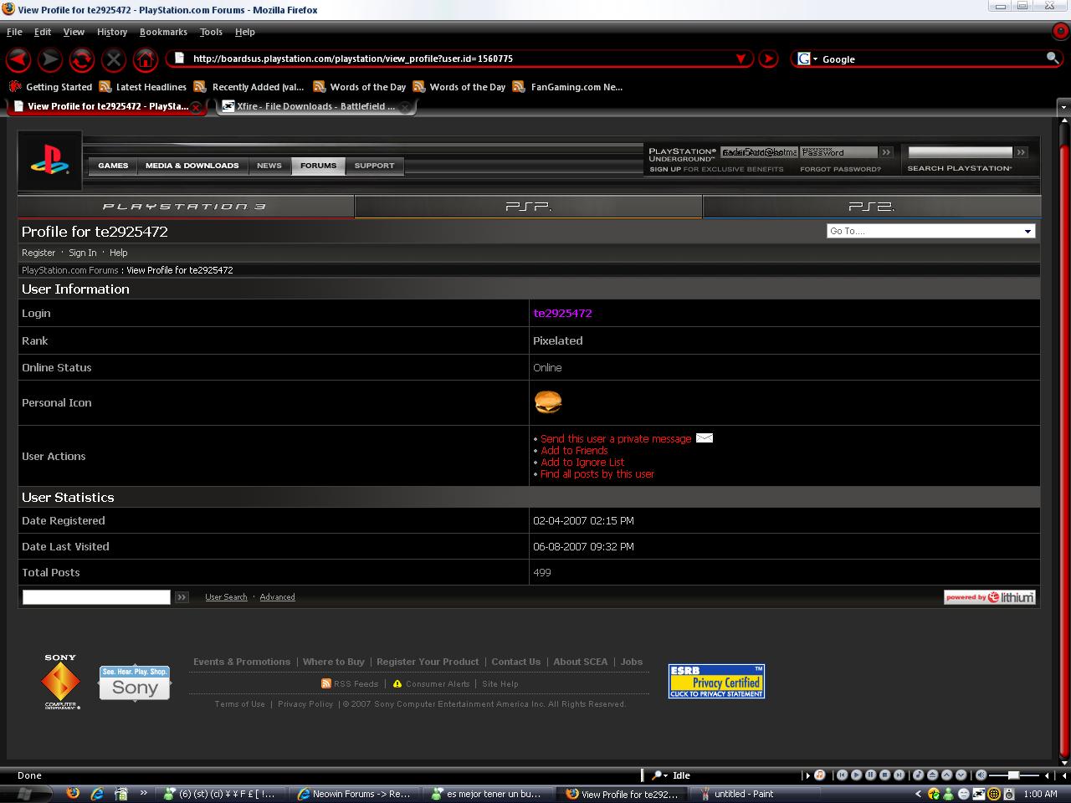This screenshot has width=1071, height=803.
Task: Reload the page with the refresh icon
Action: click(82, 59)
